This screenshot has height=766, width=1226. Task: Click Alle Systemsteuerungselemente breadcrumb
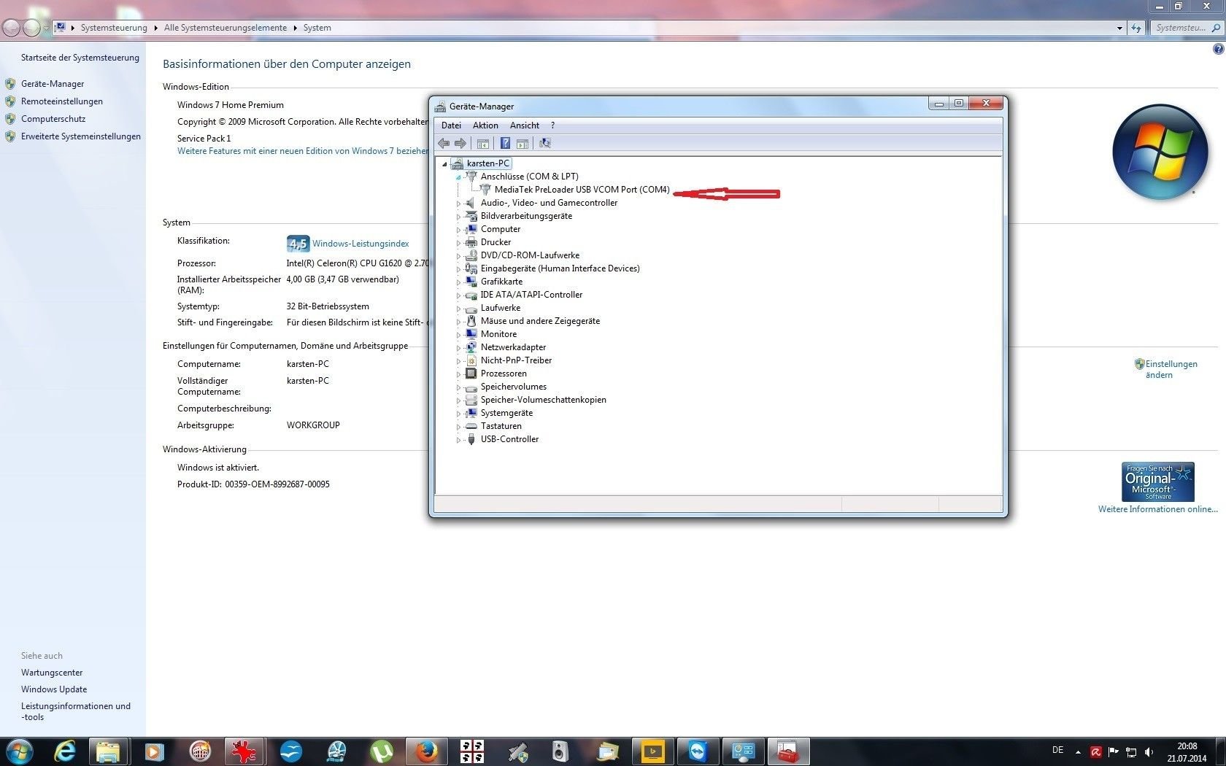tap(225, 28)
